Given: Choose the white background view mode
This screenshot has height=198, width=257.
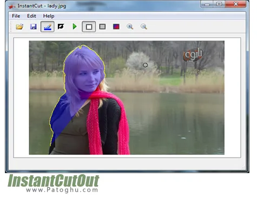Looking at the screenshot, I should click(x=89, y=27).
